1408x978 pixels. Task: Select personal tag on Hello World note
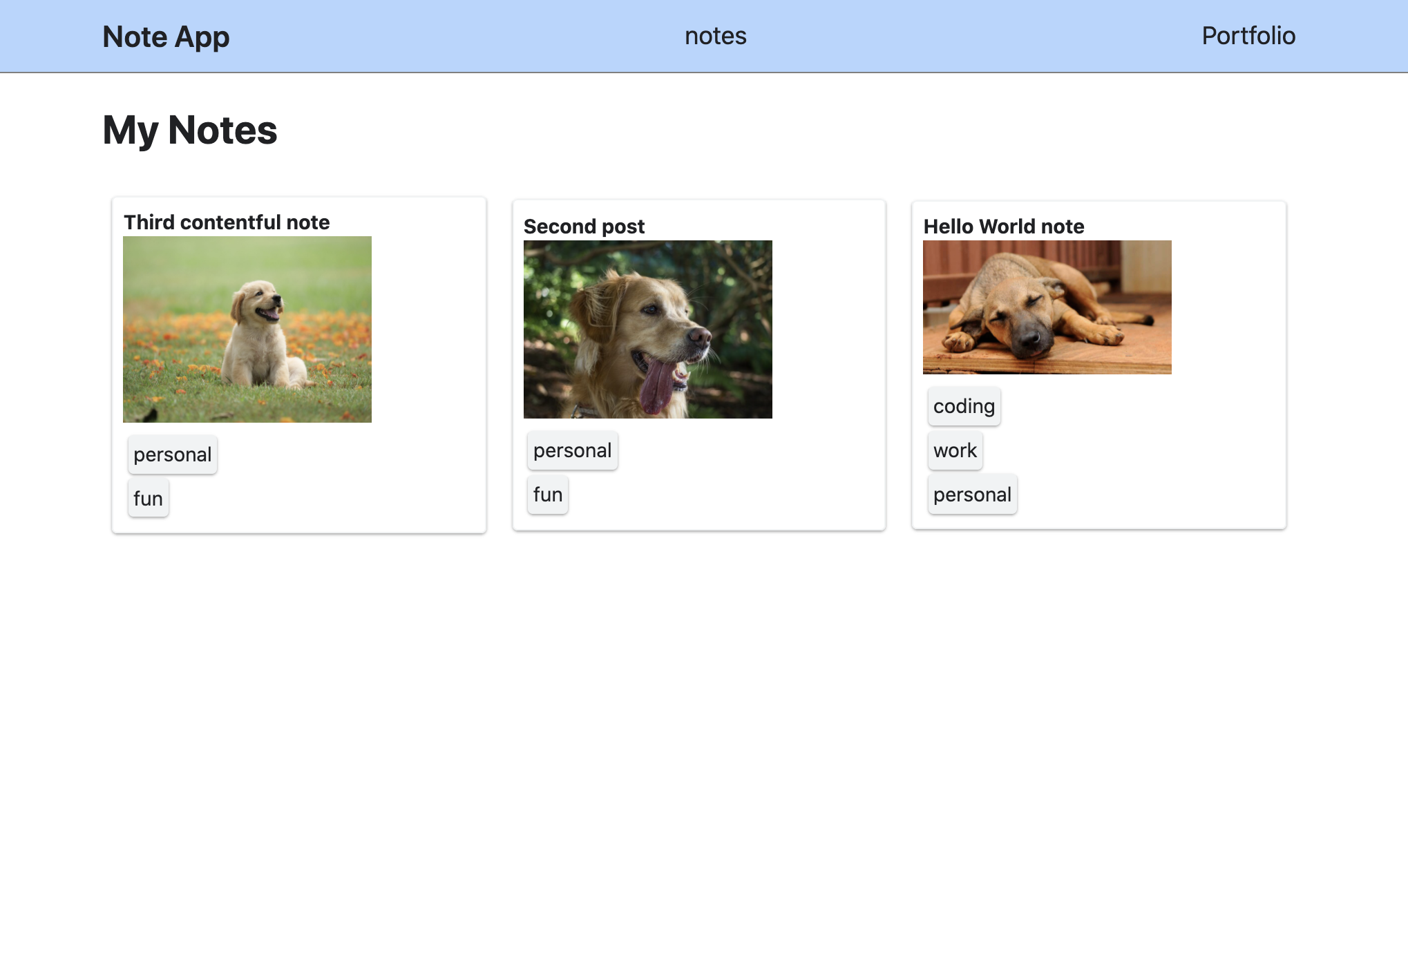(972, 495)
